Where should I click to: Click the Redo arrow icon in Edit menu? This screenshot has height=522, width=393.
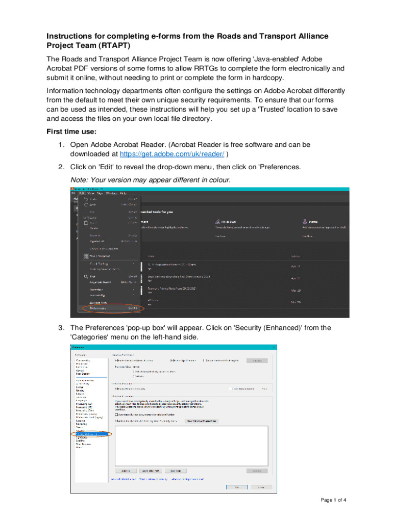(x=86, y=204)
